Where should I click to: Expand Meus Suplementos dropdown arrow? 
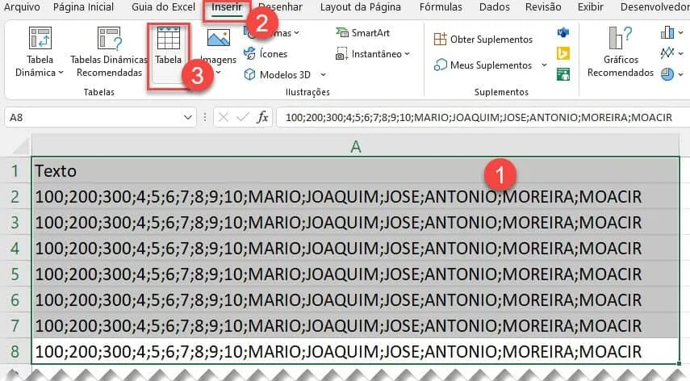545,65
